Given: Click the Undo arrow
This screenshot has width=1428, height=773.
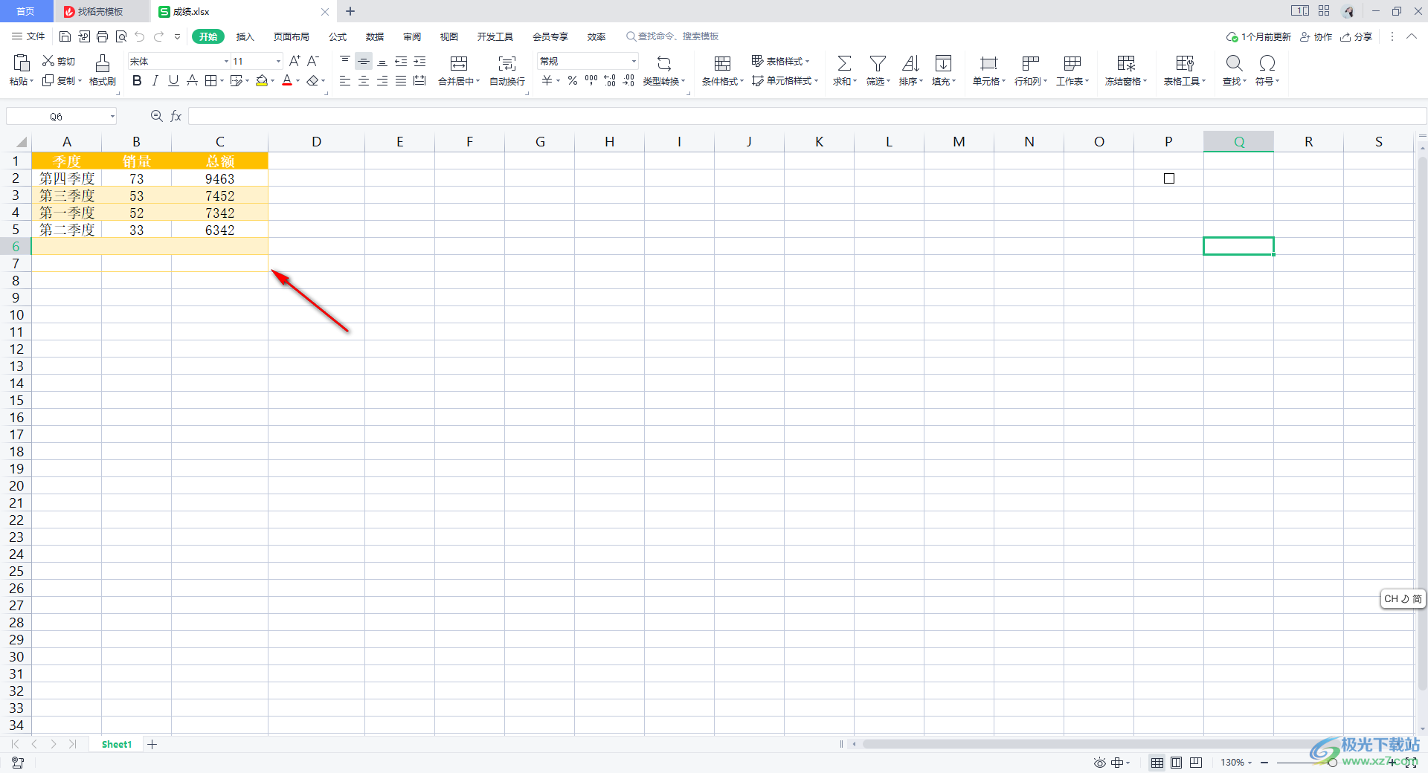Looking at the screenshot, I should tap(140, 36).
